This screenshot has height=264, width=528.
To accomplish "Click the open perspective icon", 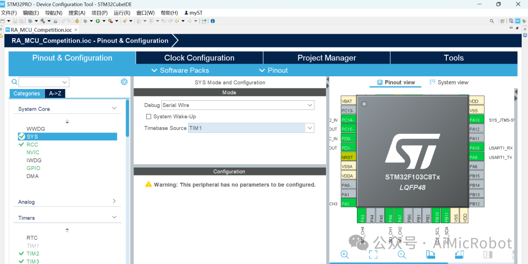I will click(x=503, y=21).
